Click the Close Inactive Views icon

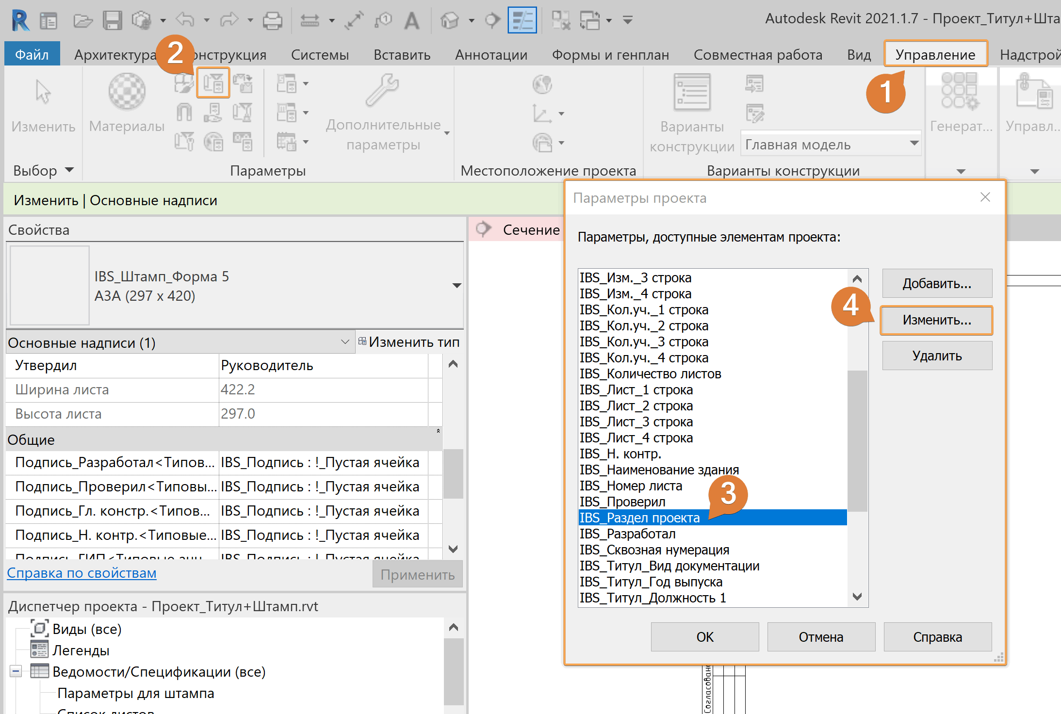click(561, 20)
